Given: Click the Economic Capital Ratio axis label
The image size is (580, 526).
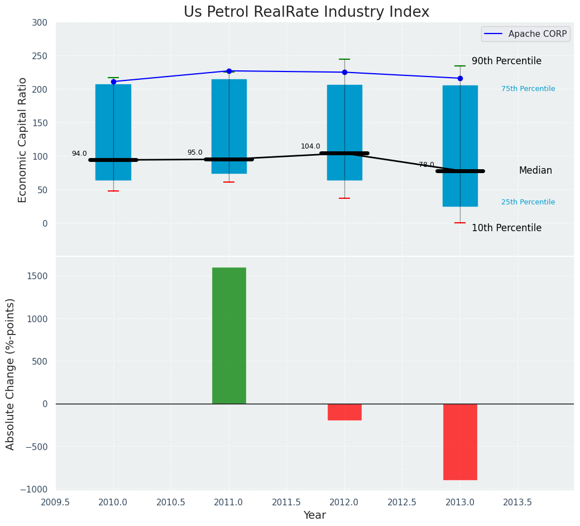Looking at the screenshot, I should (x=22, y=140).
